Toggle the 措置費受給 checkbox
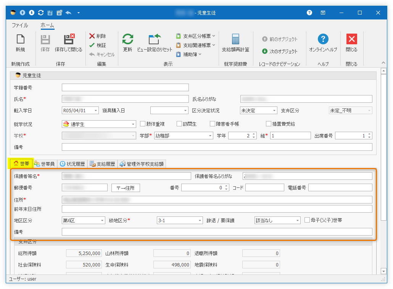 coord(269,124)
